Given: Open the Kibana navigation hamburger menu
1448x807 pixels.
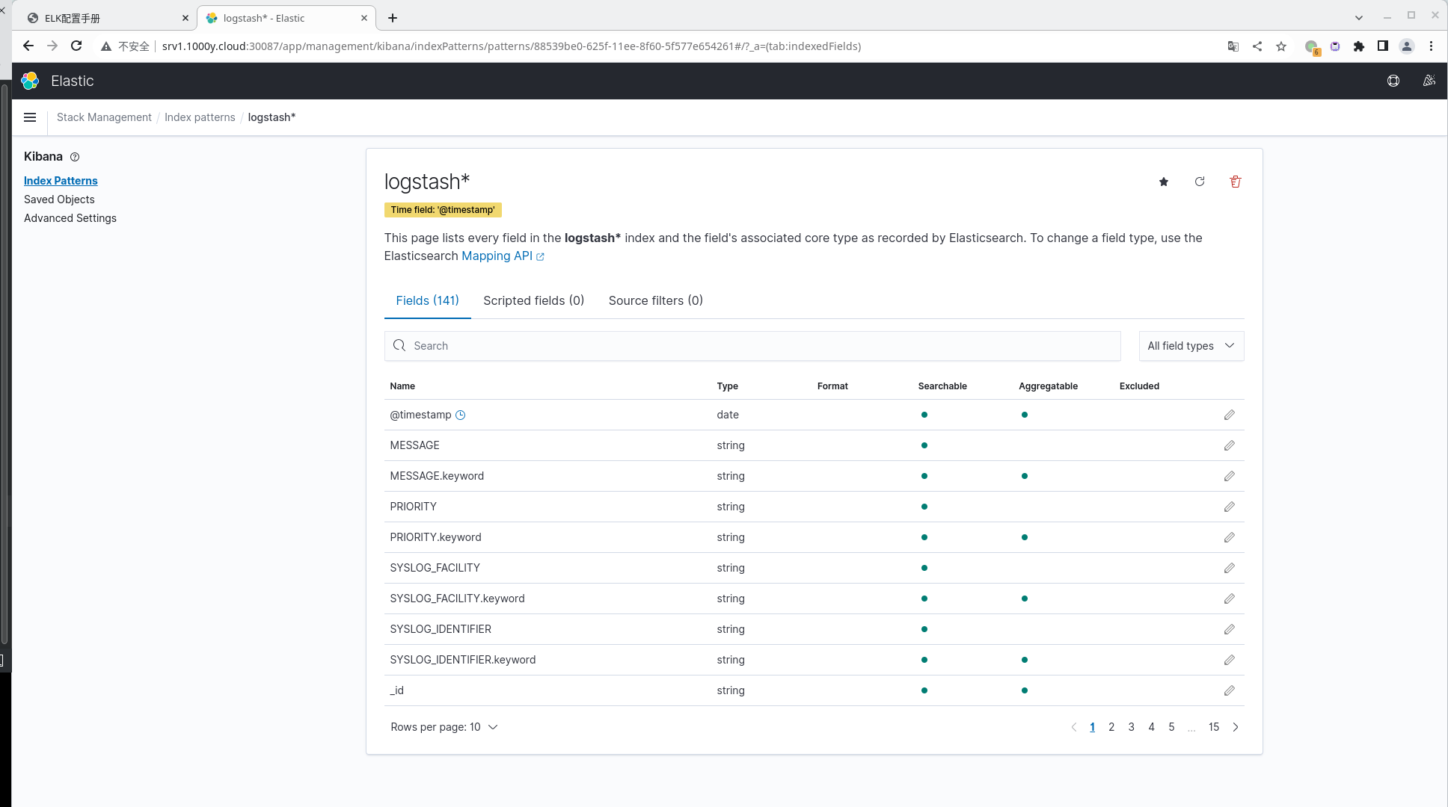Looking at the screenshot, I should click(x=30, y=117).
